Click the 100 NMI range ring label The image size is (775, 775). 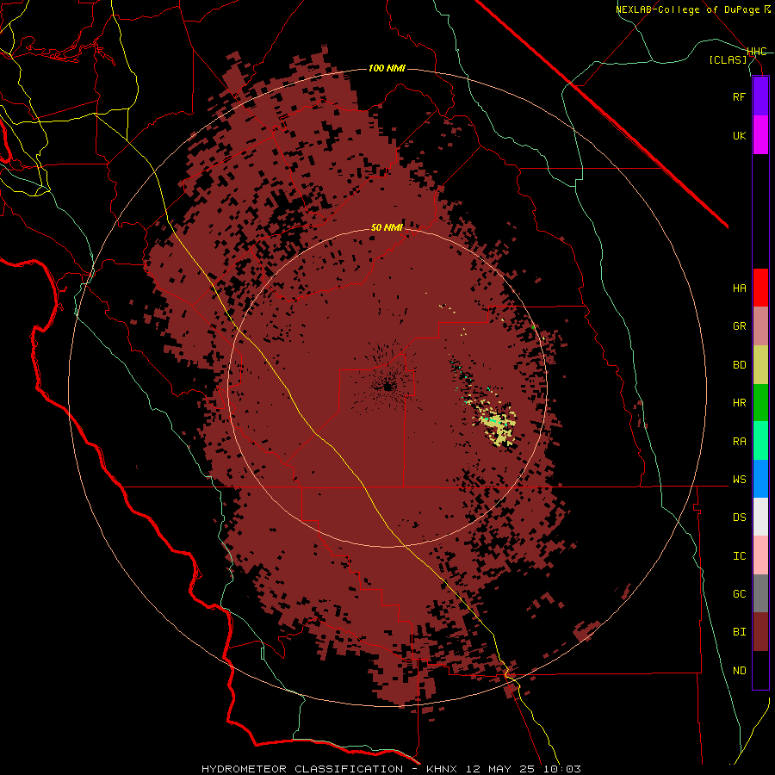pyautogui.click(x=387, y=68)
